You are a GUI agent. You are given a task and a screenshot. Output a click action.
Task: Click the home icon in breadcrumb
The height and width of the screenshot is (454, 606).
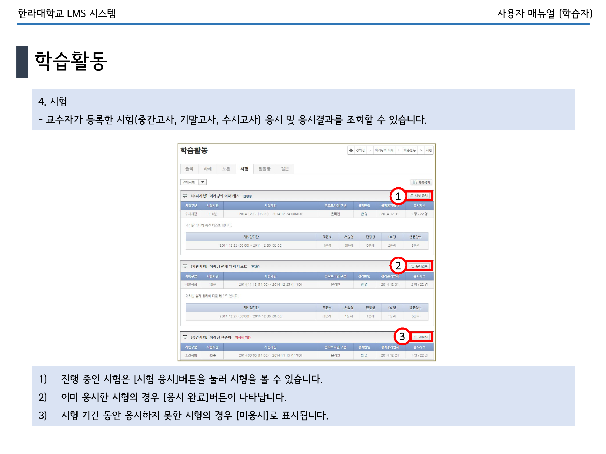(351, 150)
